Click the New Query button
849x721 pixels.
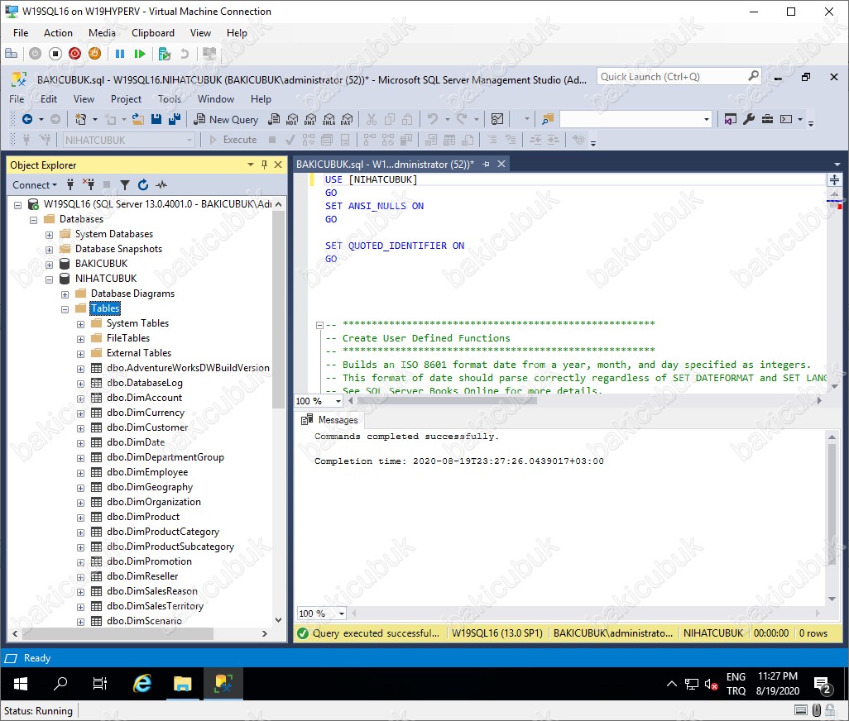click(x=227, y=120)
